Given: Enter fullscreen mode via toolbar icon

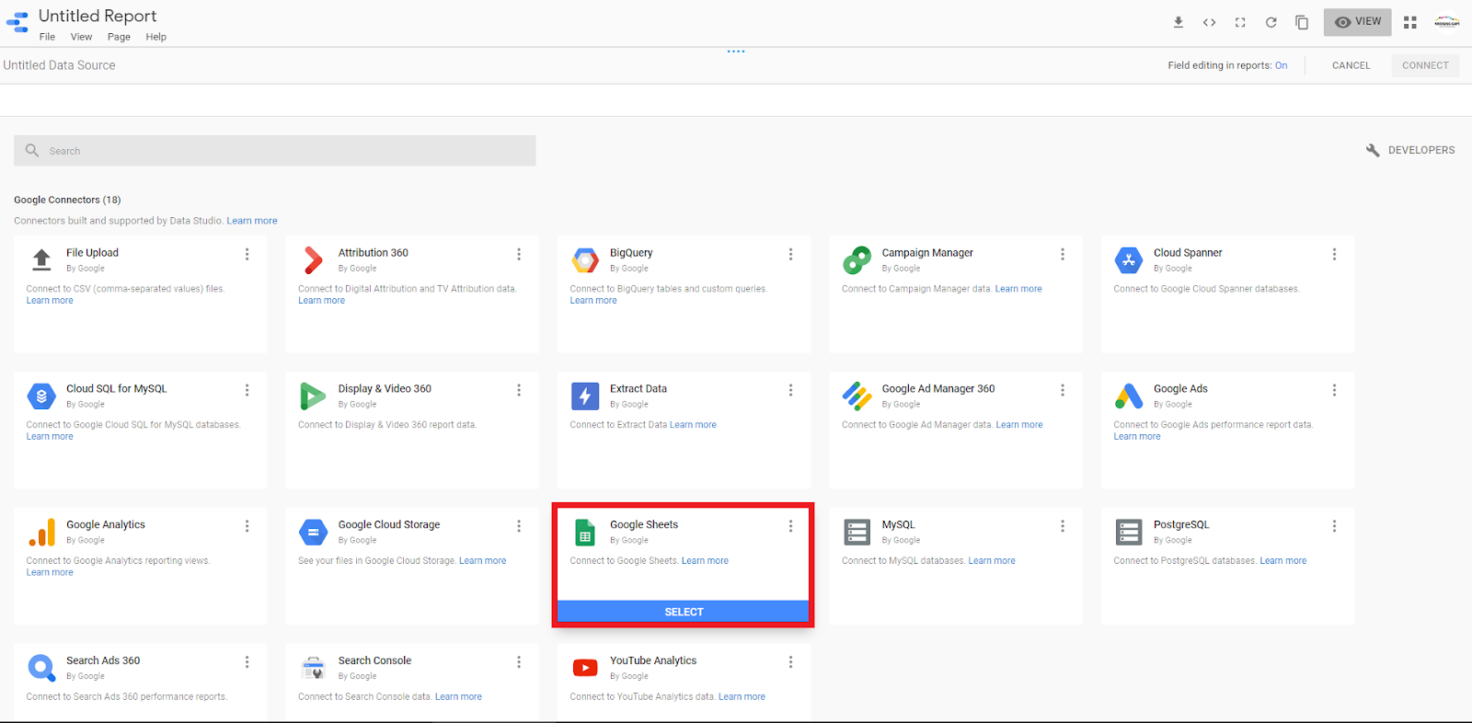Looking at the screenshot, I should [1240, 22].
